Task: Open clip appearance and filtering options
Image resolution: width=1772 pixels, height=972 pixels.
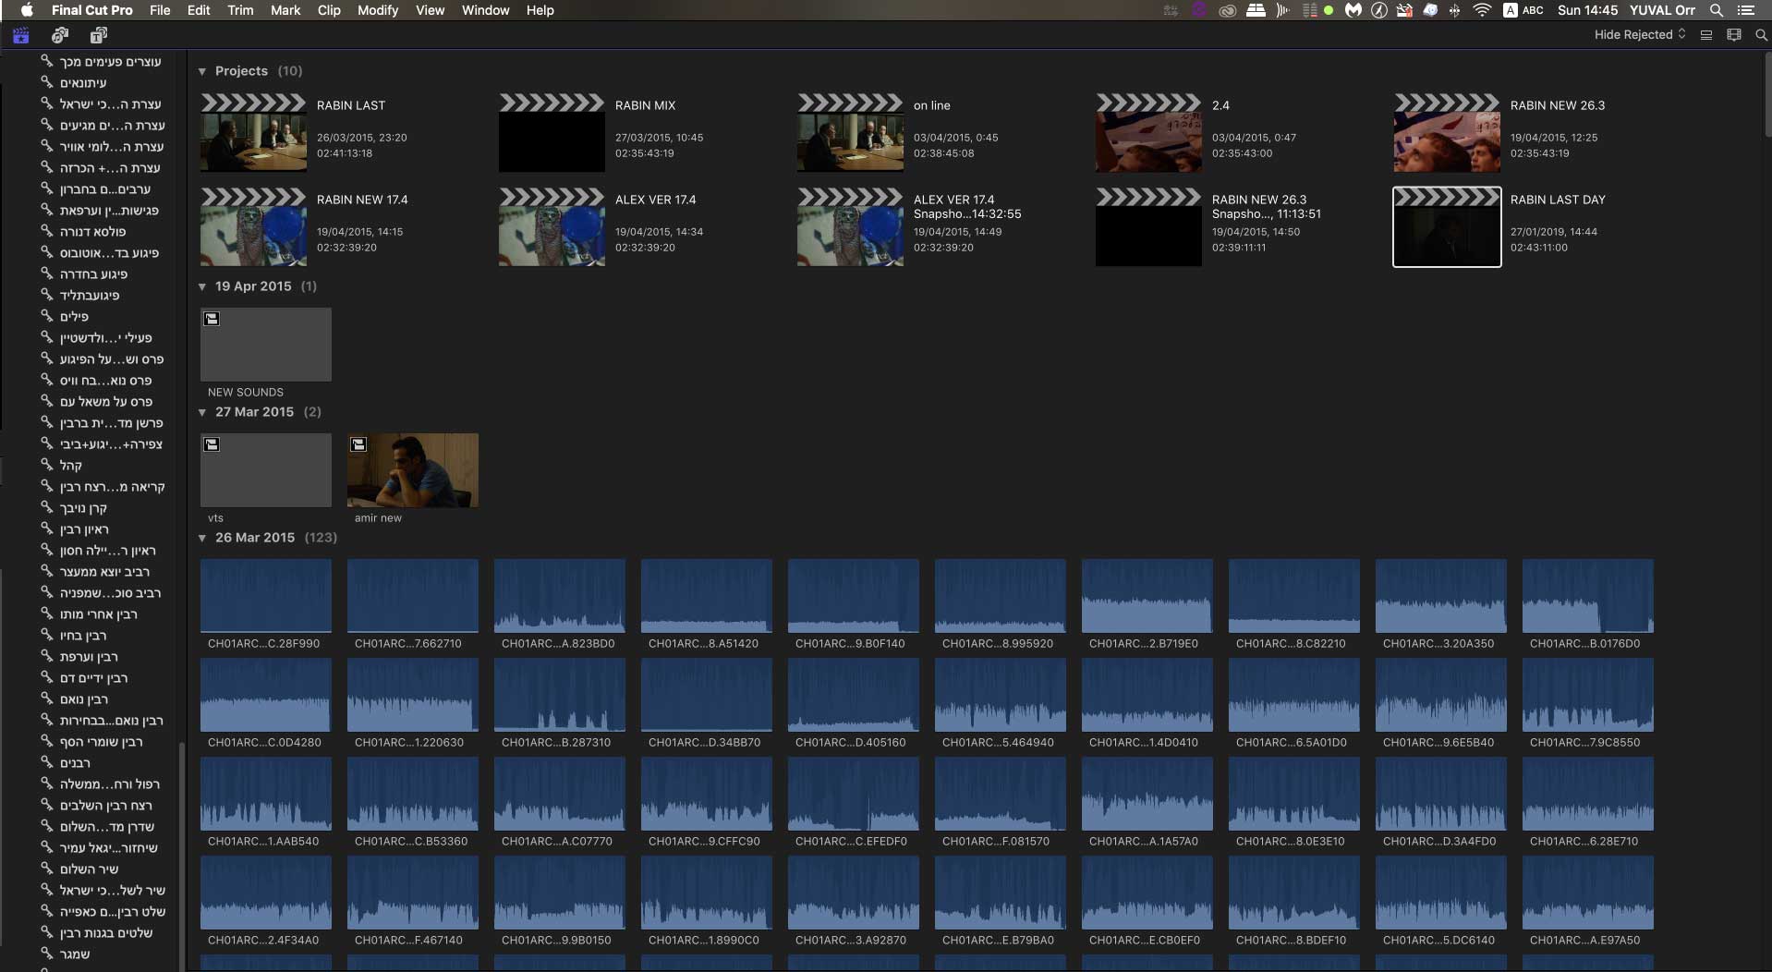Action: [x=1734, y=35]
